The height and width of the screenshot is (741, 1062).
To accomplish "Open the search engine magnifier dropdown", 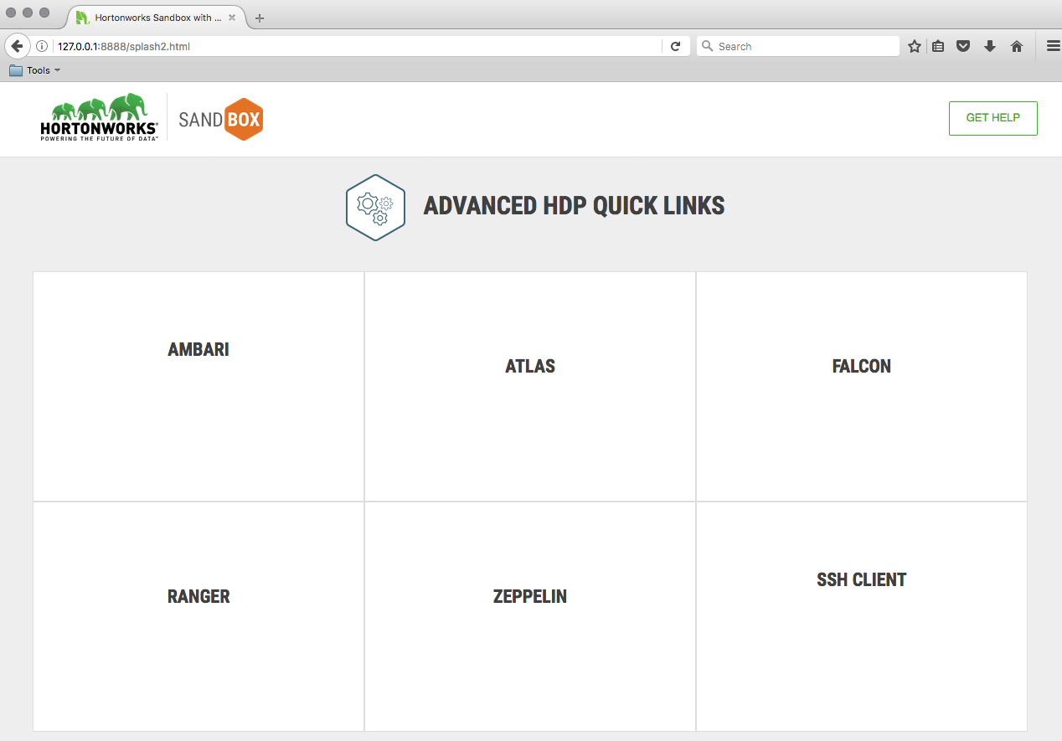I will (x=706, y=46).
